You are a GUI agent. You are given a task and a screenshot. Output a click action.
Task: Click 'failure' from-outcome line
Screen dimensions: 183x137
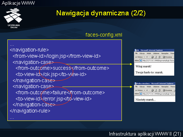pos(60,92)
